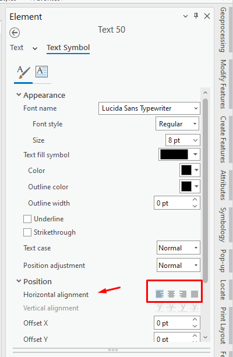Enable the Underline checkbox
The height and width of the screenshot is (357, 233).
tap(27, 219)
